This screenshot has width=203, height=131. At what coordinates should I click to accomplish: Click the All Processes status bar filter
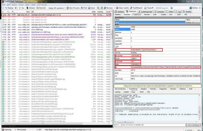click(20, 130)
